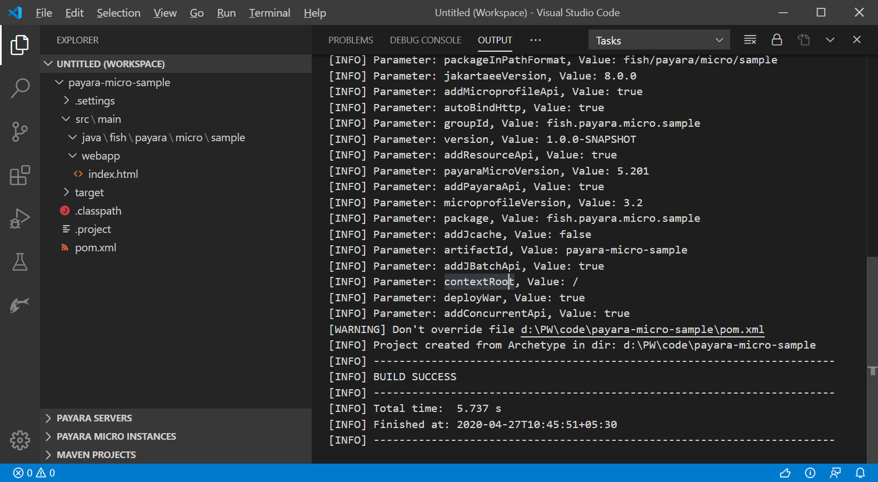Open output log file
The height and width of the screenshot is (482, 878).
tap(804, 40)
